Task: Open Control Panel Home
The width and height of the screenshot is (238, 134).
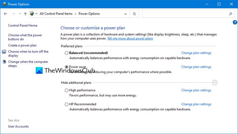Action: click(23, 25)
